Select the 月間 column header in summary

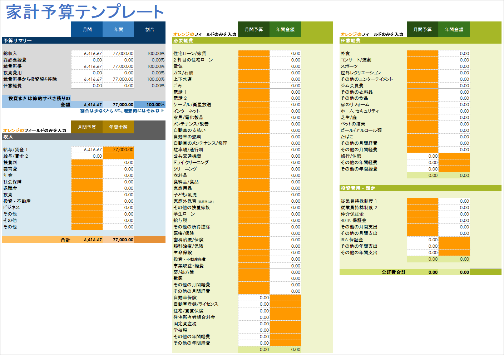[x=87, y=29]
